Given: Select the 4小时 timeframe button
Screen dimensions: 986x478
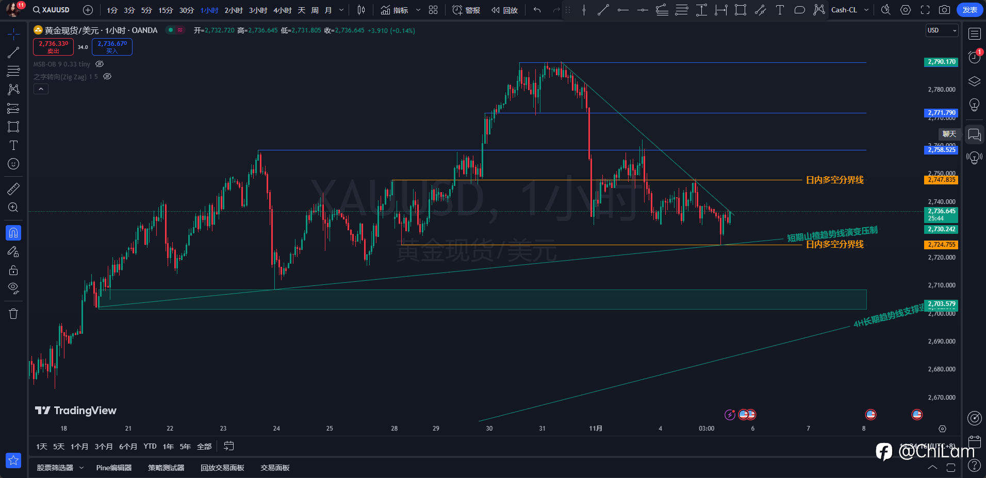Looking at the screenshot, I should point(283,10).
